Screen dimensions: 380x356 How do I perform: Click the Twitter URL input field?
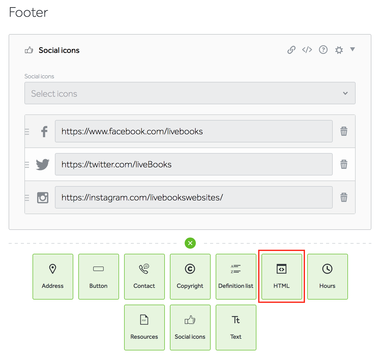coord(194,164)
